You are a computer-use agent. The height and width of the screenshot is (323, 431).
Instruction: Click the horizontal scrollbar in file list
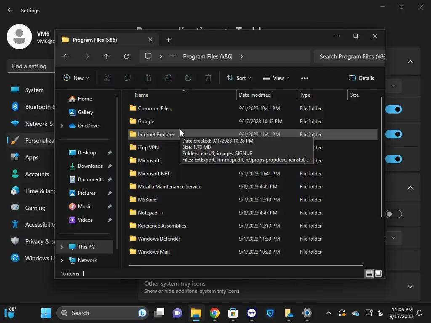click(x=246, y=265)
